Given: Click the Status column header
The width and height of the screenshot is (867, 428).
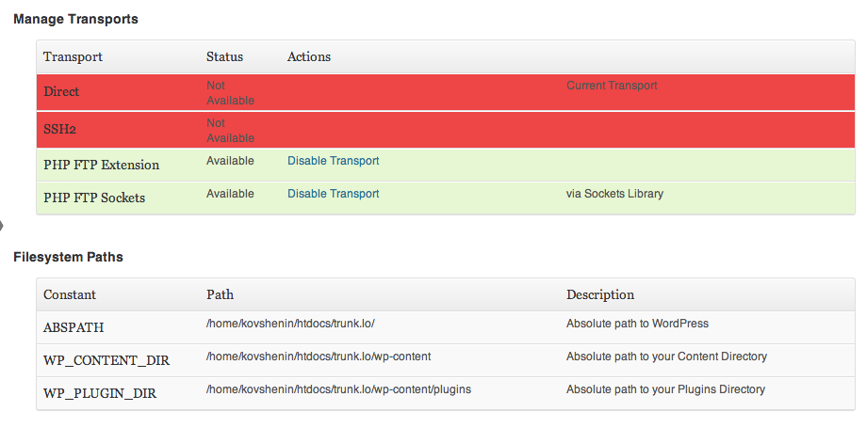Looking at the screenshot, I should (224, 56).
